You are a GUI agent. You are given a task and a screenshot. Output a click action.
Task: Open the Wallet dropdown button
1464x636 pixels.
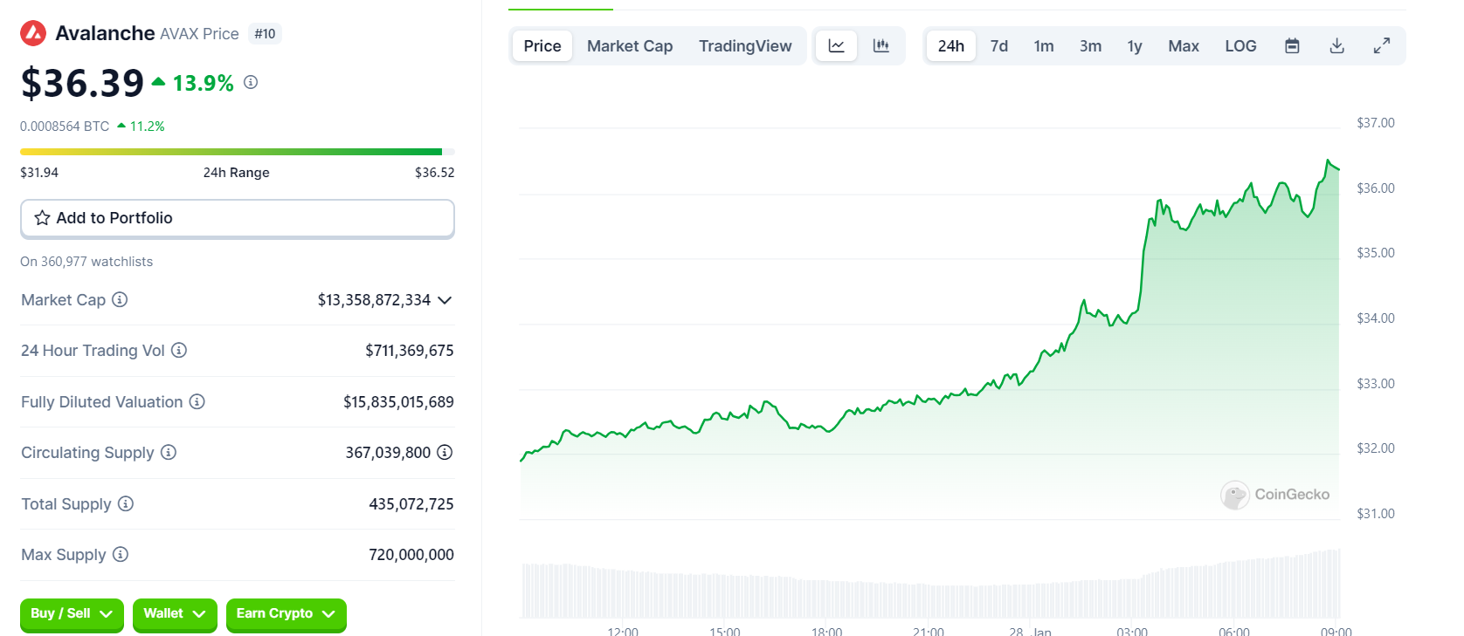pyautogui.click(x=175, y=614)
